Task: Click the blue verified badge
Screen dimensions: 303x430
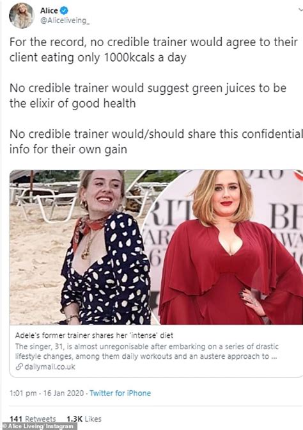Action: click(x=64, y=10)
